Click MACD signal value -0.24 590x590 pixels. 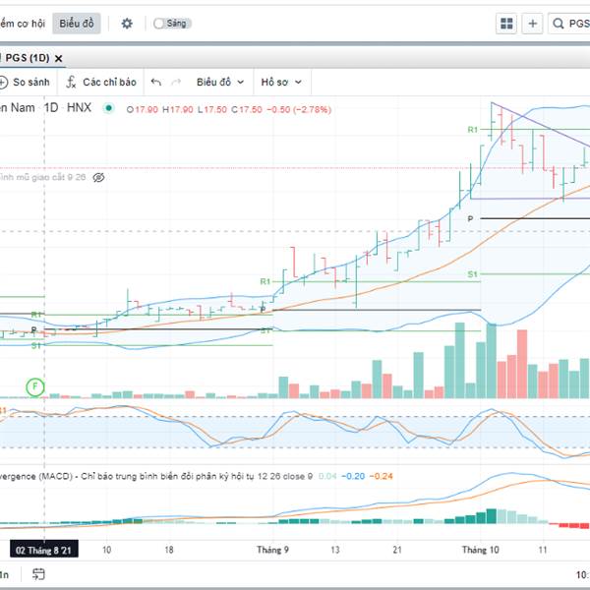pyautogui.click(x=381, y=476)
